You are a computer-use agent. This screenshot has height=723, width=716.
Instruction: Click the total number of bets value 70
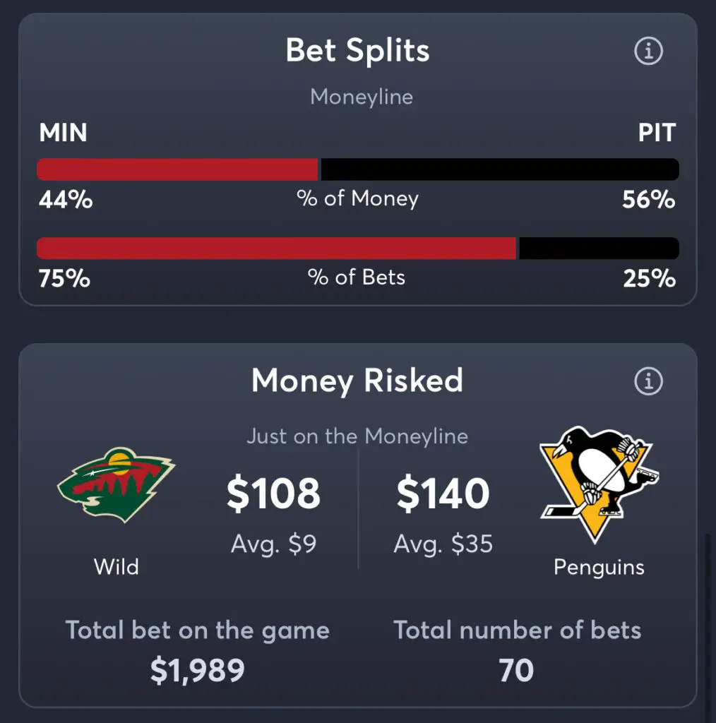tap(516, 671)
